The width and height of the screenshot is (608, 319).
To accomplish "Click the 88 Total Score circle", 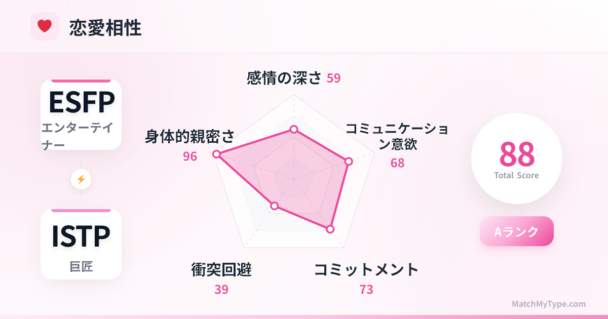I will point(516,158).
